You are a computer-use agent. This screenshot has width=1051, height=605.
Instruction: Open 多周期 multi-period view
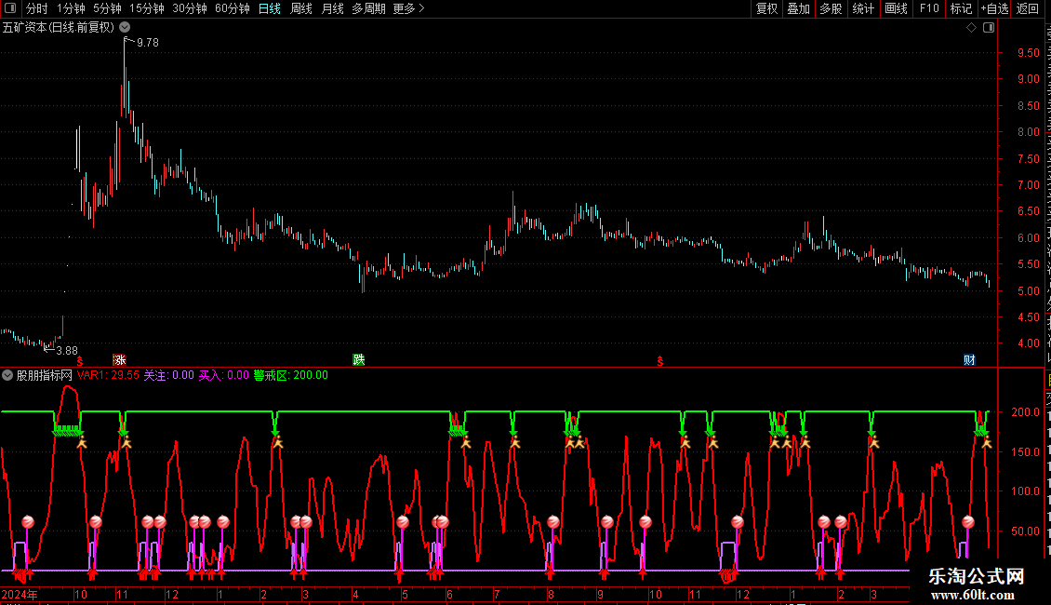368,8
